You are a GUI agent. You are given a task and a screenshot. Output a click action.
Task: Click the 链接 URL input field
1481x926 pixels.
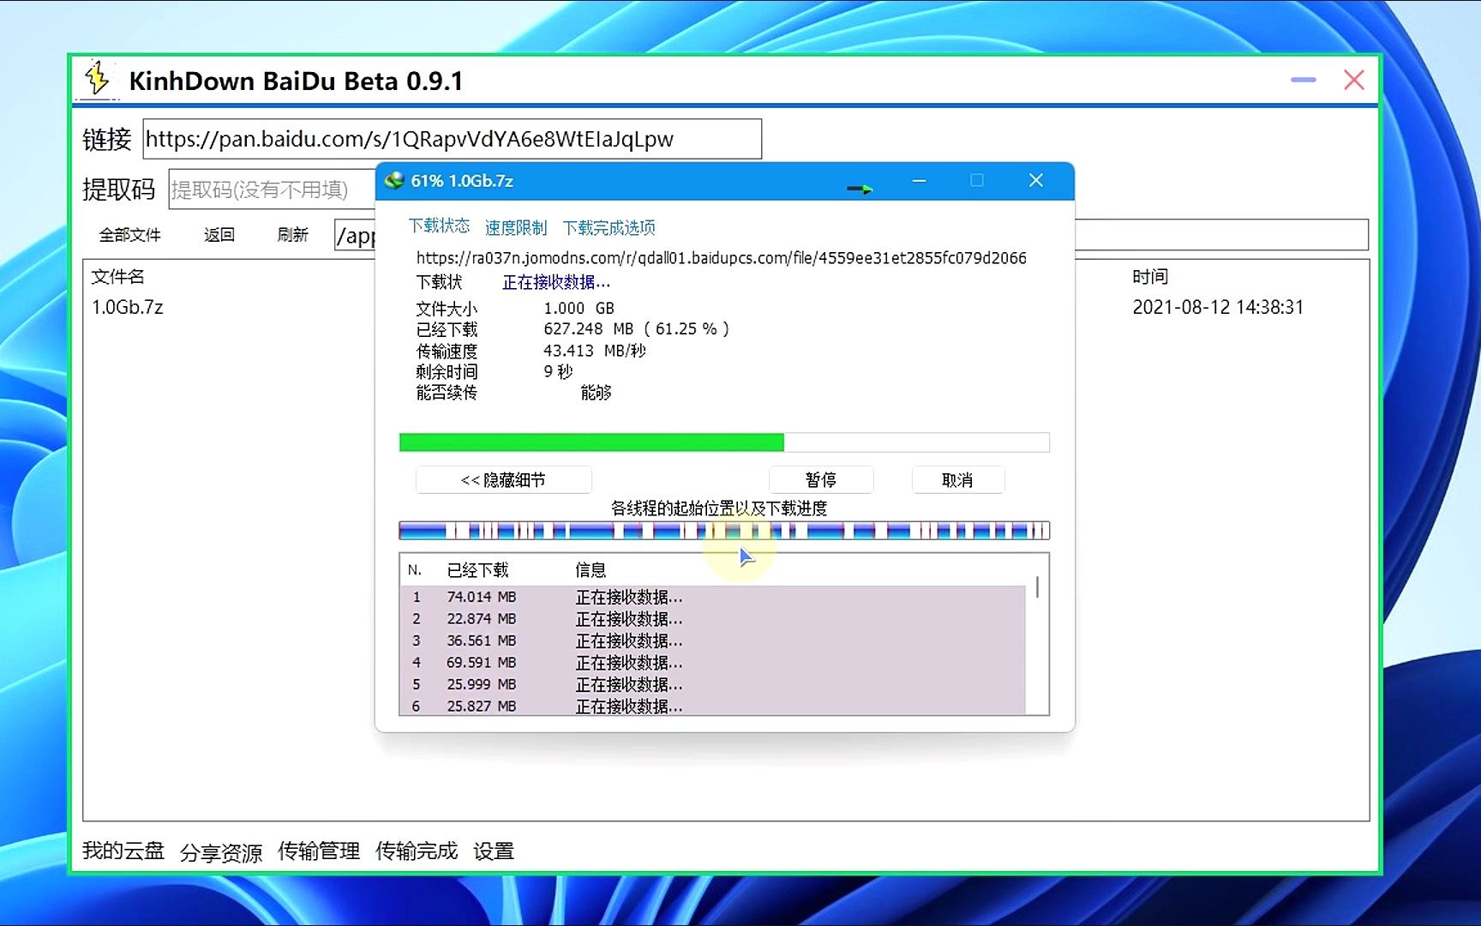[452, 139]
